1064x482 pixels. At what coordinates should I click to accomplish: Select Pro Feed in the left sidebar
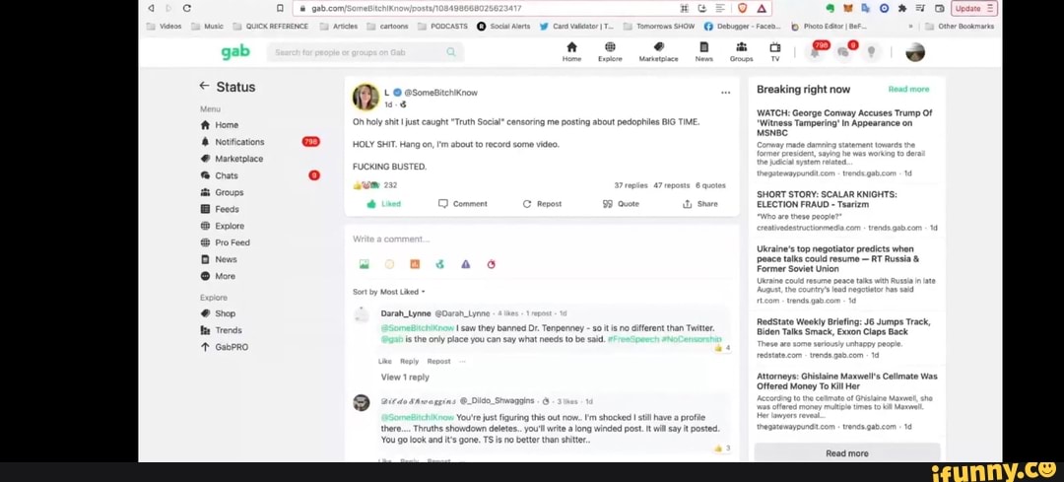(232, 242)
